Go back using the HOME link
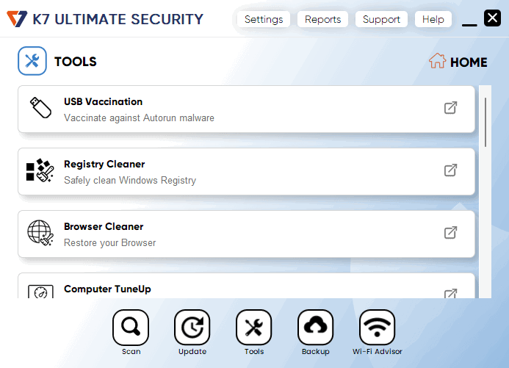Screen dimensions: 509x368 tap(469, 62)
